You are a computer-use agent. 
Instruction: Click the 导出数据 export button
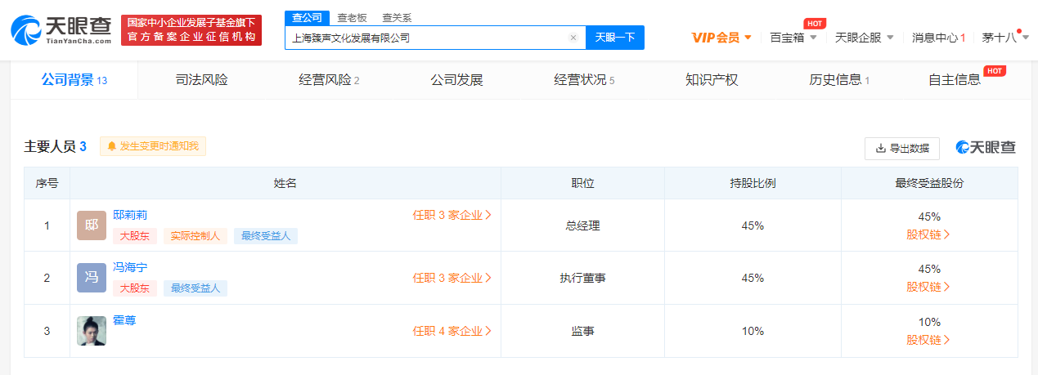[902, 148]
